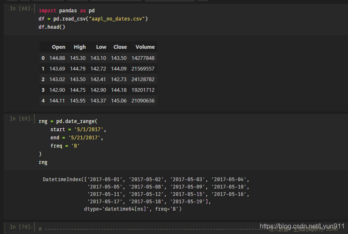Screen dimensions: 348x234
Task: Click date '2017-05-08' in output
Action: click(x=146, y=187)
